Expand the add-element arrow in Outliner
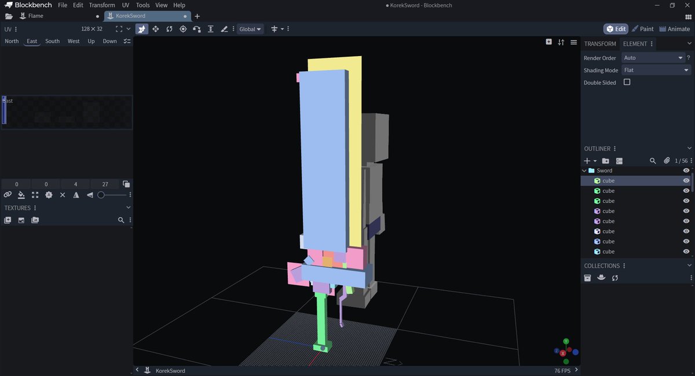This screenshot has height=376, width=695. click(x=595, y=161)
